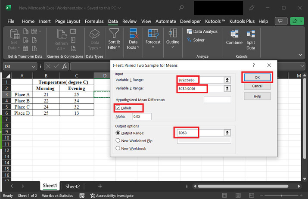The image size is (308, 199).
Task: Switch to the Sheet2 worksheet tab
Action: 72,187
